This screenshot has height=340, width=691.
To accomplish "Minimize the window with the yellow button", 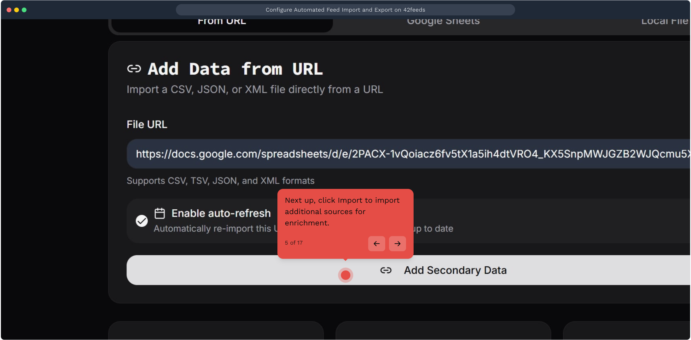I will [16, 10].
